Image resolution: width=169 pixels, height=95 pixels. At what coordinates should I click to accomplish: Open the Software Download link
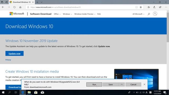coord(41,14)
